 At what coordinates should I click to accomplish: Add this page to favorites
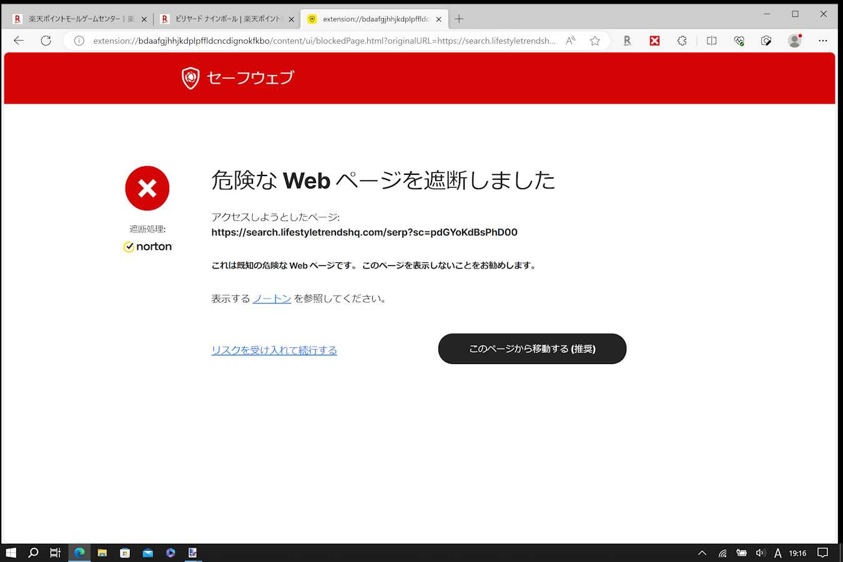(595, 41)
